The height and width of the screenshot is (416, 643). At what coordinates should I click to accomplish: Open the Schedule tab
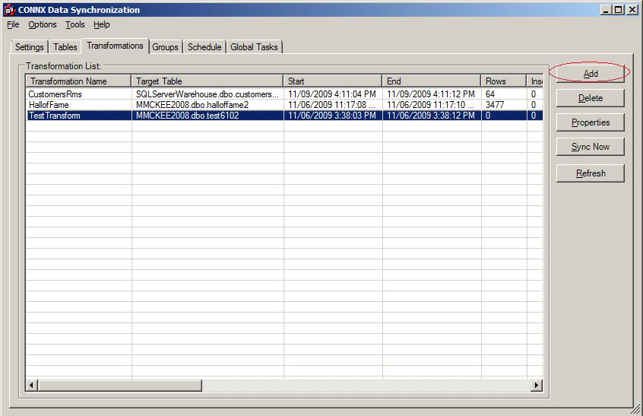tap(204, 47)
